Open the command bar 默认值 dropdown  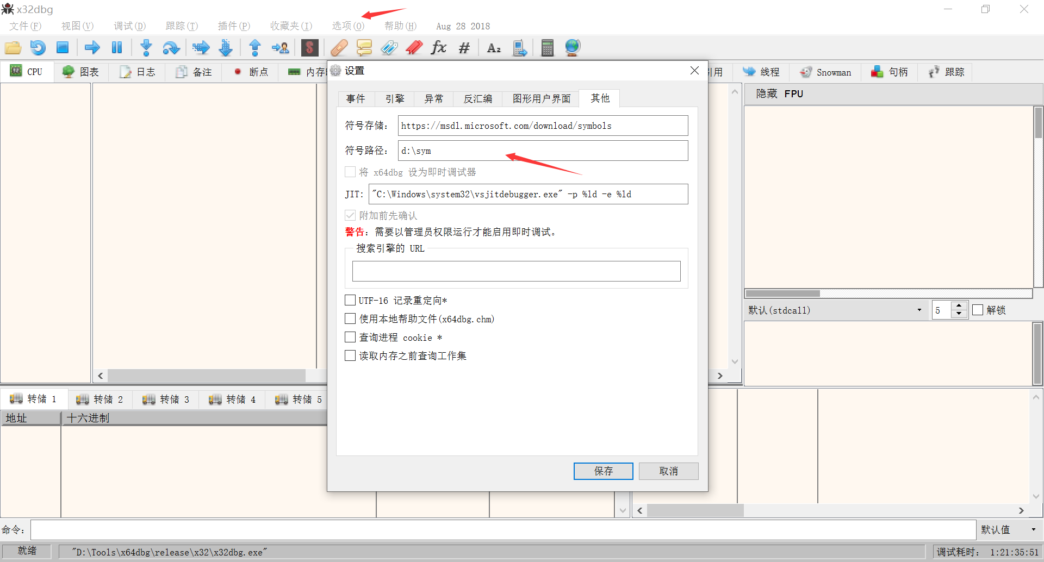1009,529
